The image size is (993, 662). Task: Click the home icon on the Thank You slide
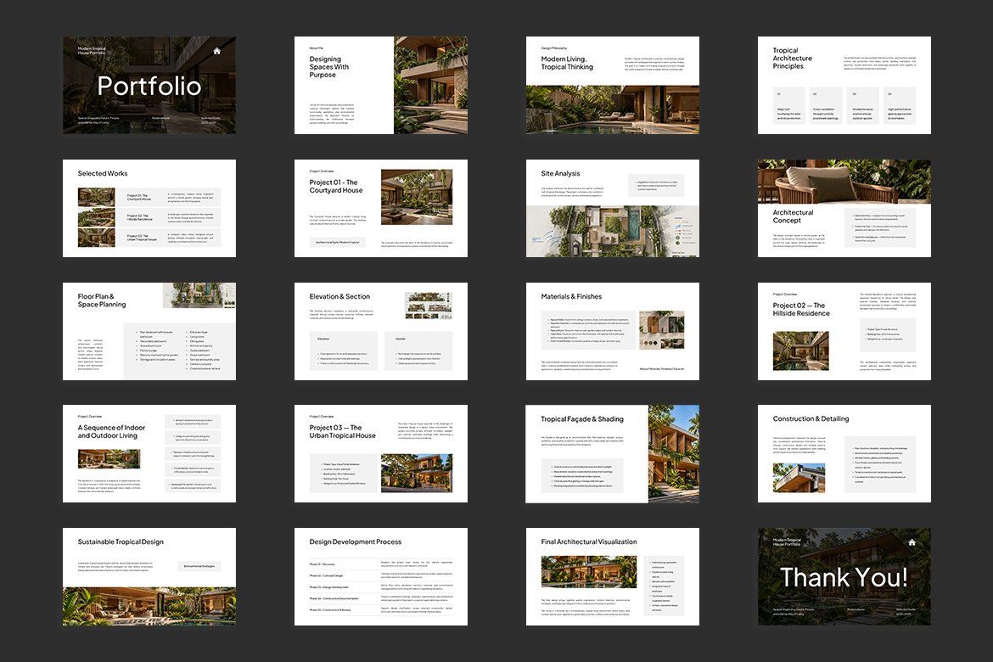coord(912,542)
